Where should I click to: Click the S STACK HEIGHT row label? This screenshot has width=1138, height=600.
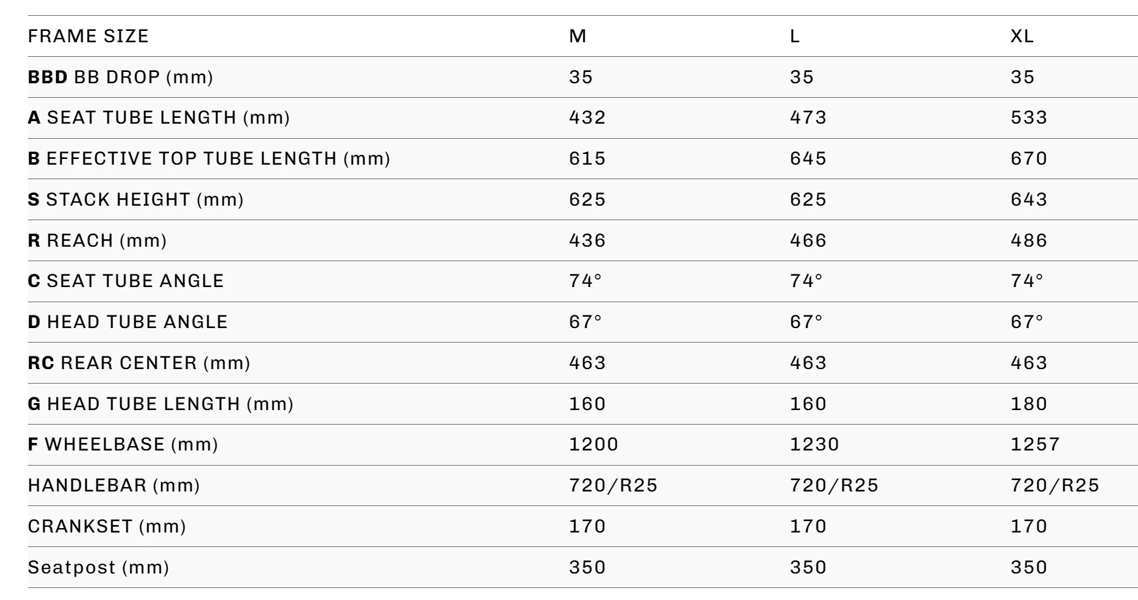[x=136, y=199]
